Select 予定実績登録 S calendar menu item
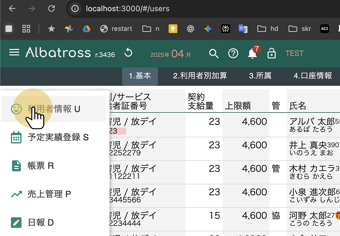 click(53, 137)
